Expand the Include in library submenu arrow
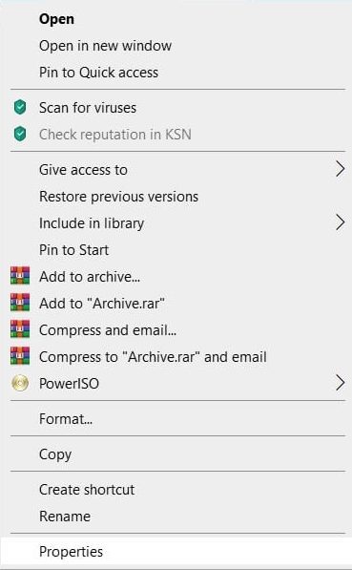This screenshot has height=570, width=352. (340, 222)
